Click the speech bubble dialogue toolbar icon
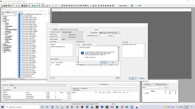This screenshot has width=195, height=109. coord(53,6)
